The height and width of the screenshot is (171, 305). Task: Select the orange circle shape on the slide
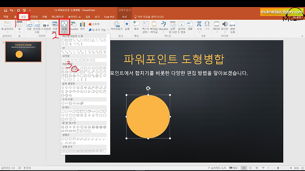148,116
